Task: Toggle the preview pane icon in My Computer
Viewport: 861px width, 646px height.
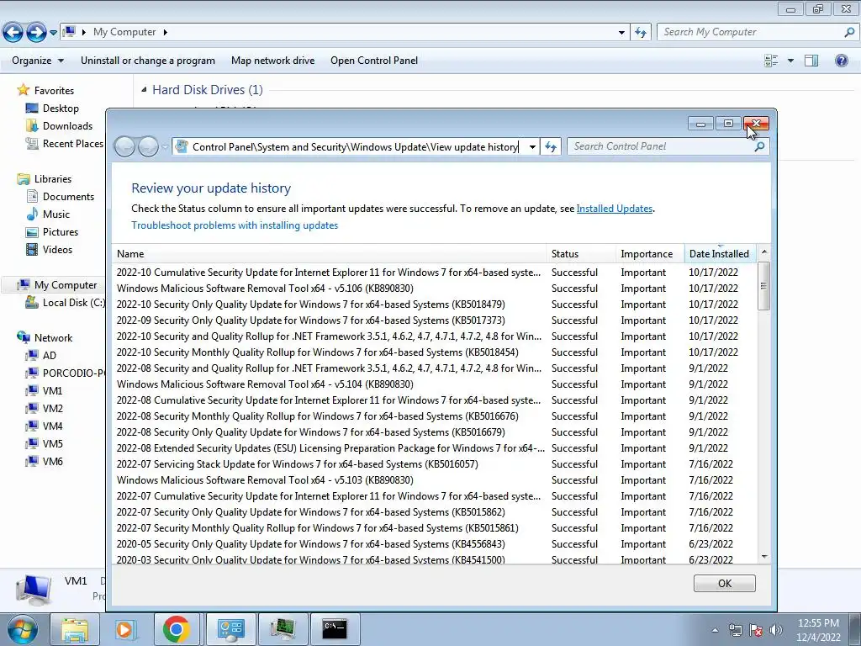Action: tap(811, 61)
